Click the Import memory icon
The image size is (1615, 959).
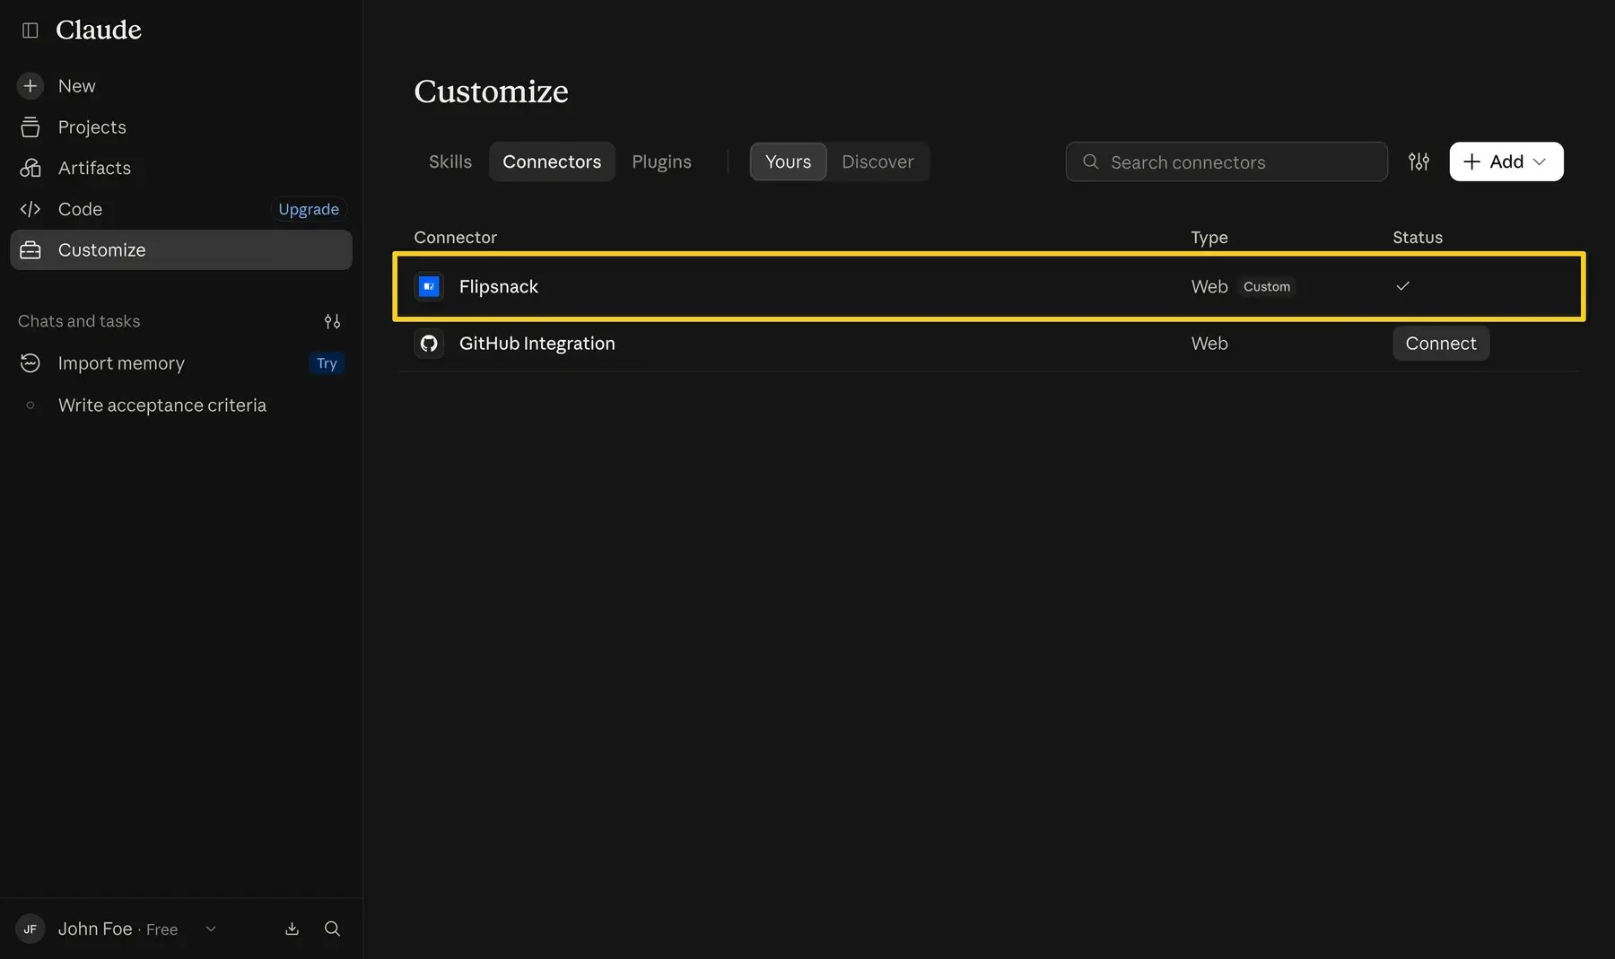click(x=30, y=362)
